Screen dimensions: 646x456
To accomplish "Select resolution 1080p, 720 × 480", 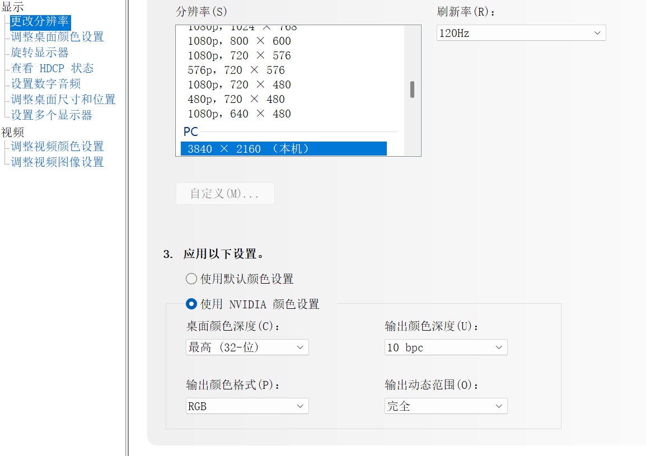I will [x=236, y=84].
